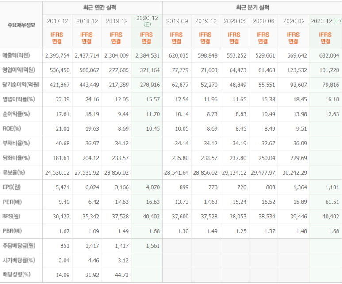
Task: Click the BPS(원) row label
Action: pyautogui.click(x=12, y=216)
